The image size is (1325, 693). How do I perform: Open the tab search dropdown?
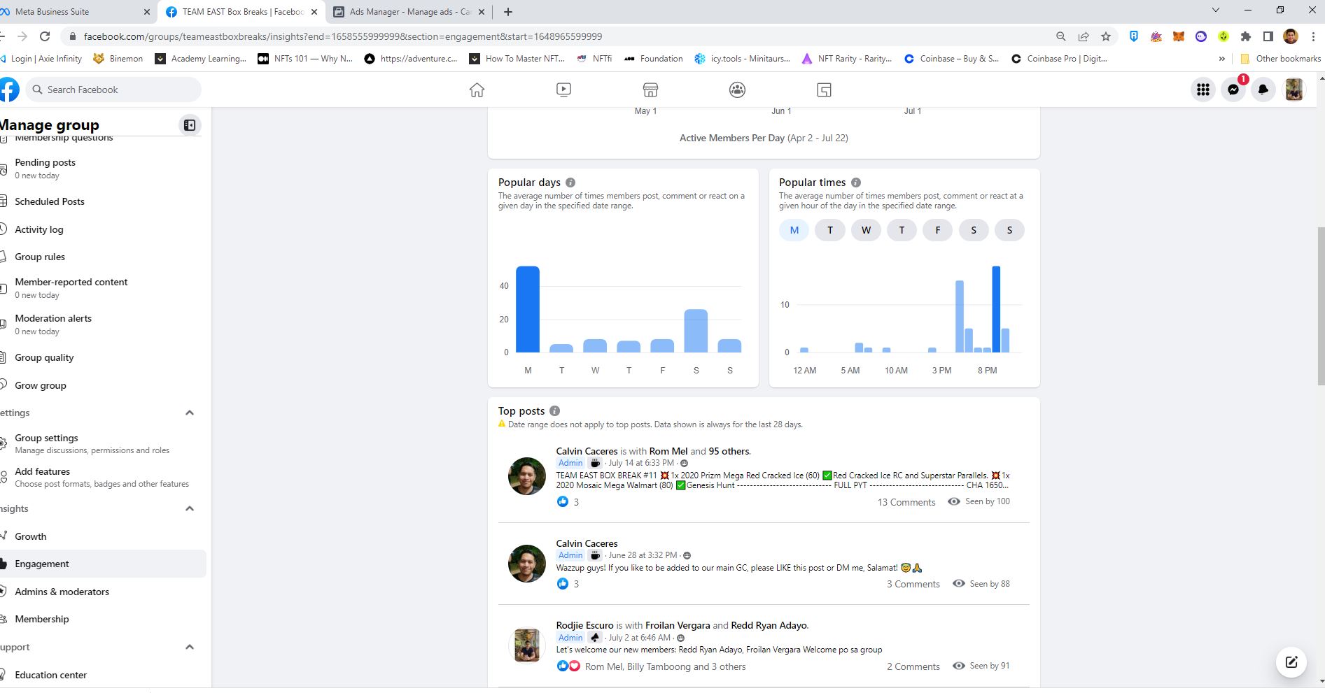(x=1216, y=10)
